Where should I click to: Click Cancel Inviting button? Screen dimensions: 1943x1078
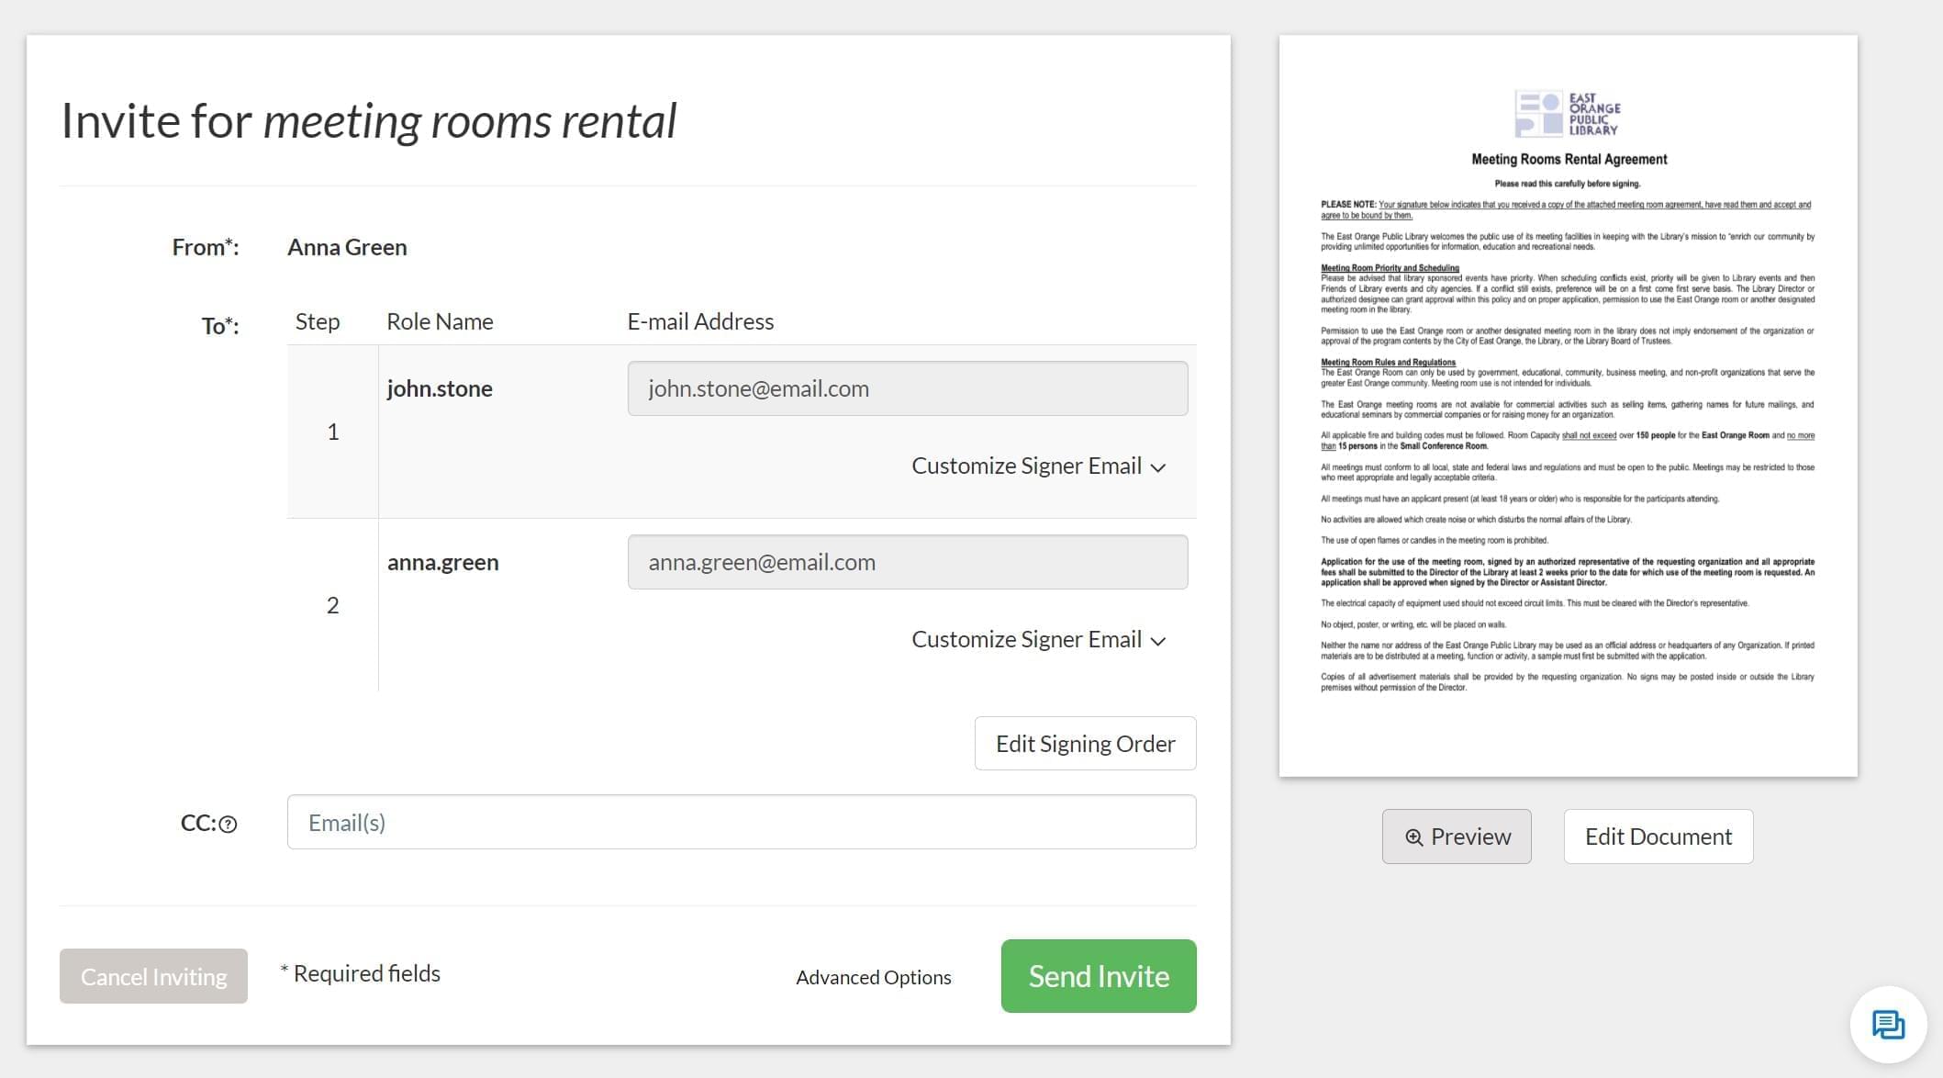coord(153,976)
